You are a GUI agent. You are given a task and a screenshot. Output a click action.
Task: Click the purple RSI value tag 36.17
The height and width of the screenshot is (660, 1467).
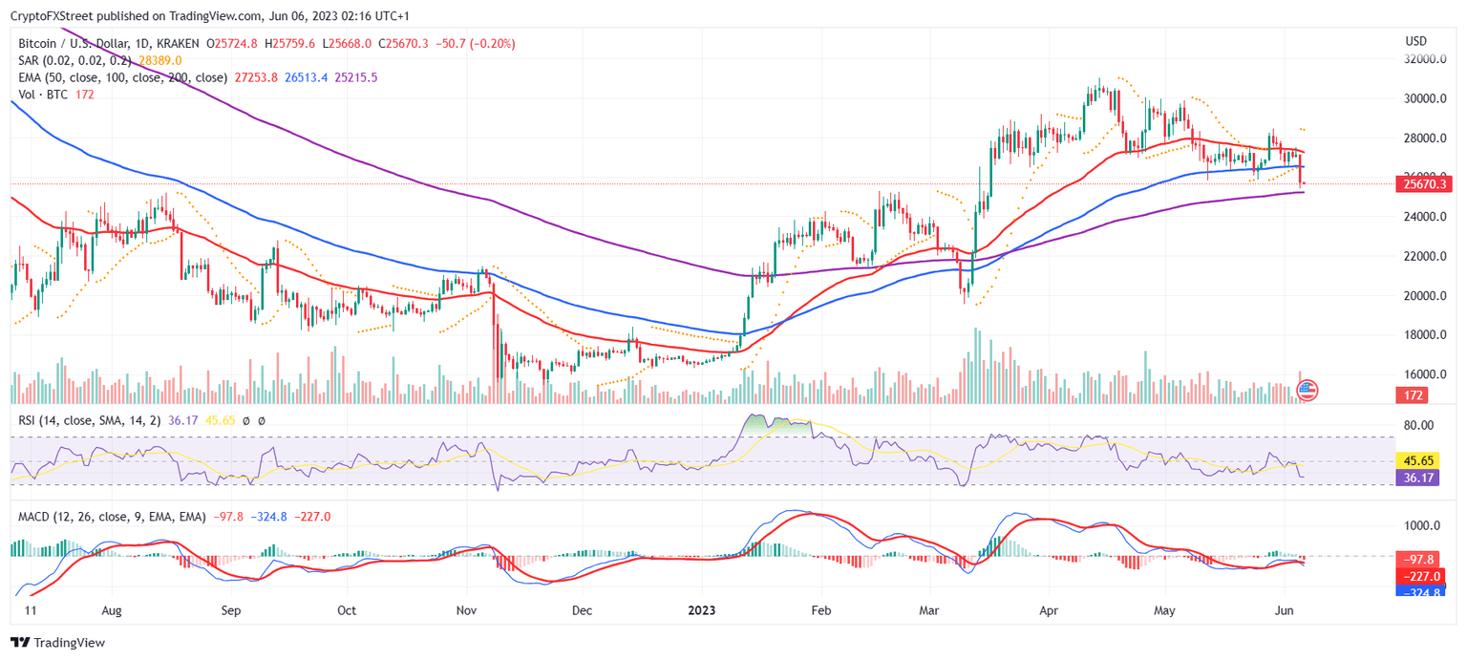(x=1416, y=479)
